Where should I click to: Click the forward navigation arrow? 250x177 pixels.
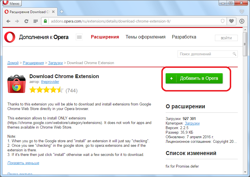pos(17,21)
